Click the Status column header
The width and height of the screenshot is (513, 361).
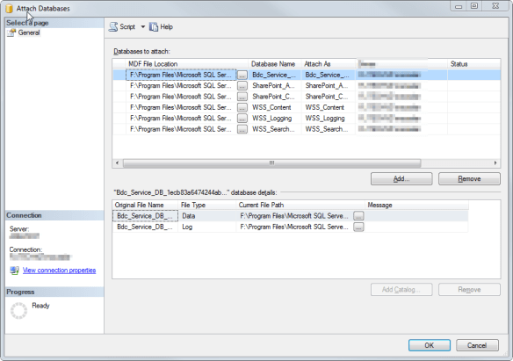pos(473,64)
